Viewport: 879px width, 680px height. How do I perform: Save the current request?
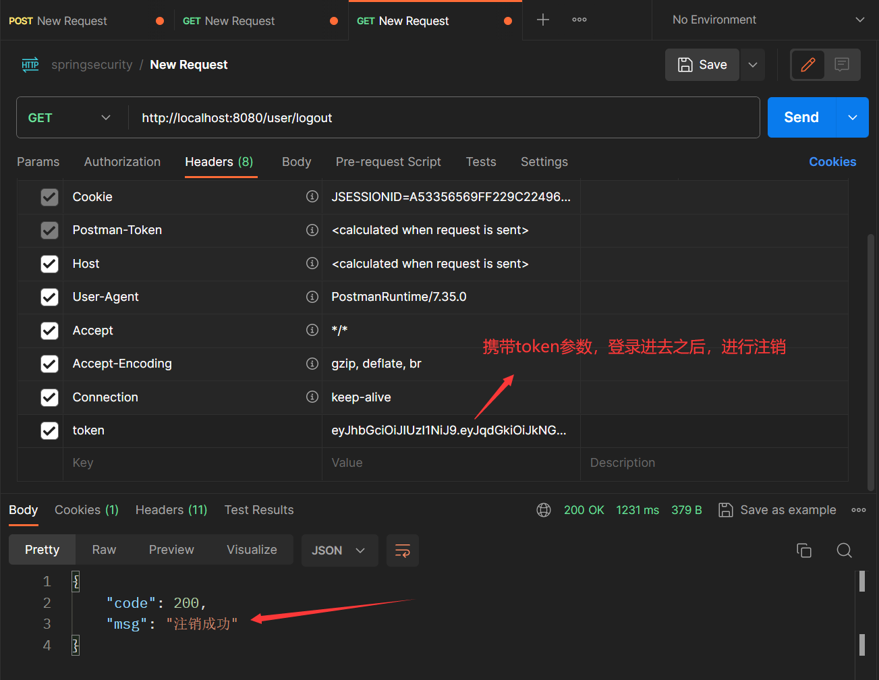(702, 65)
